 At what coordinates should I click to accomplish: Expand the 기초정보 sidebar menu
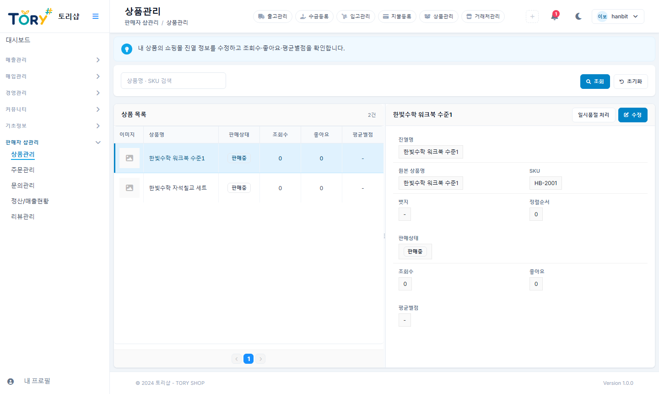53,126
